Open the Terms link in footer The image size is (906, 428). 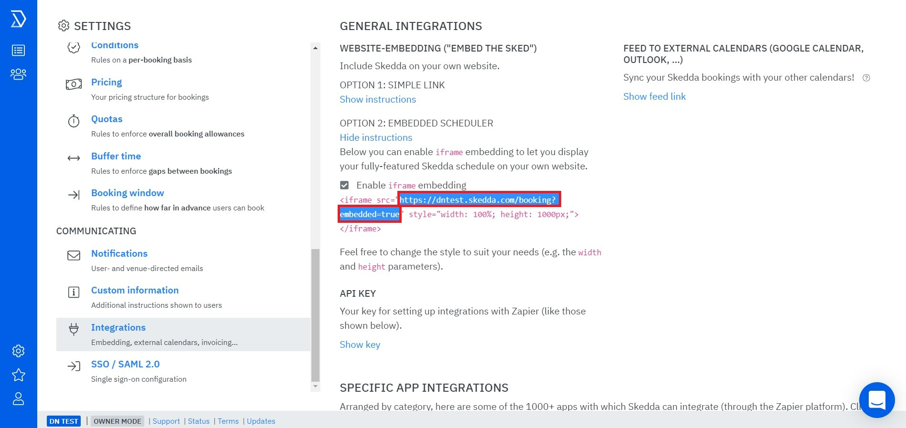click(228, 421)
